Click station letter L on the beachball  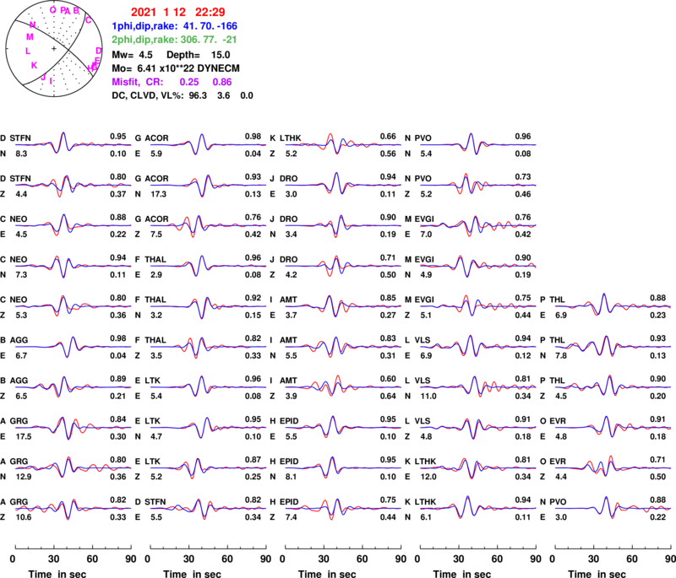click(x=28, y=51)
